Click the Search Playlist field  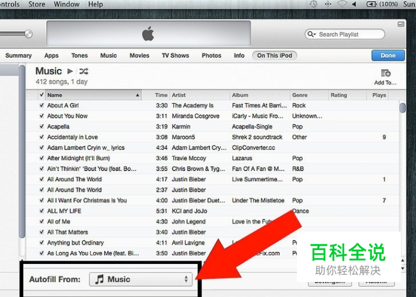345,34
